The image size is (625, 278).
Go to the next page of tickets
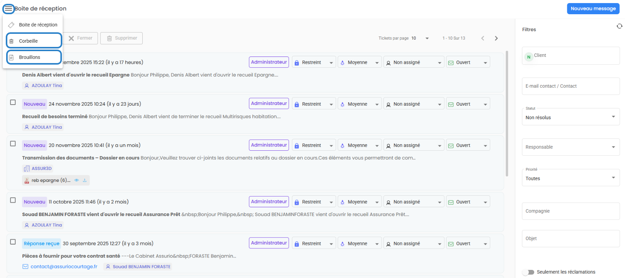click(496, 38)
